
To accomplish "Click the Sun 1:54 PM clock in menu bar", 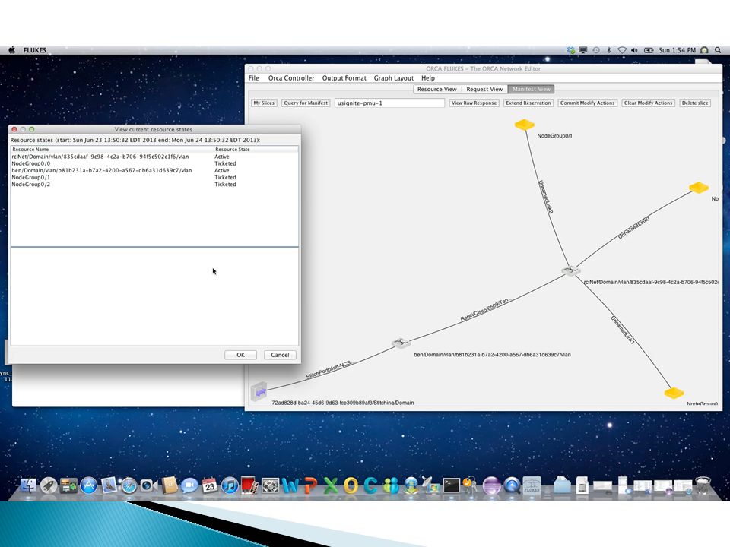I will 678,50.
